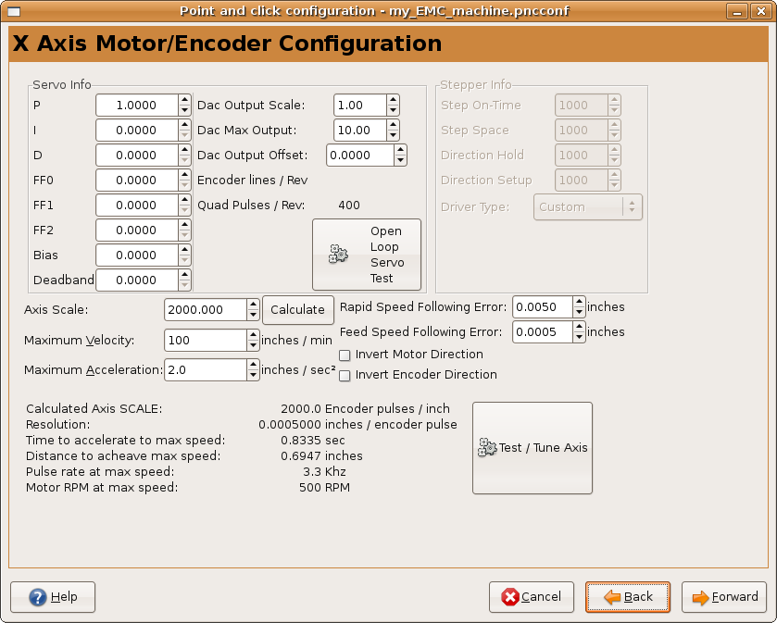
Task: Click Feed Speed Following Error field
Action: (x=543, y=331)
